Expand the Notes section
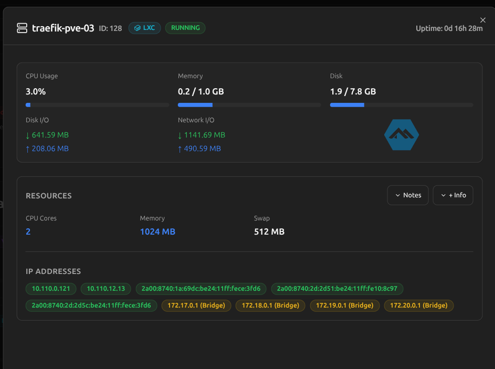 coord(408,195)
